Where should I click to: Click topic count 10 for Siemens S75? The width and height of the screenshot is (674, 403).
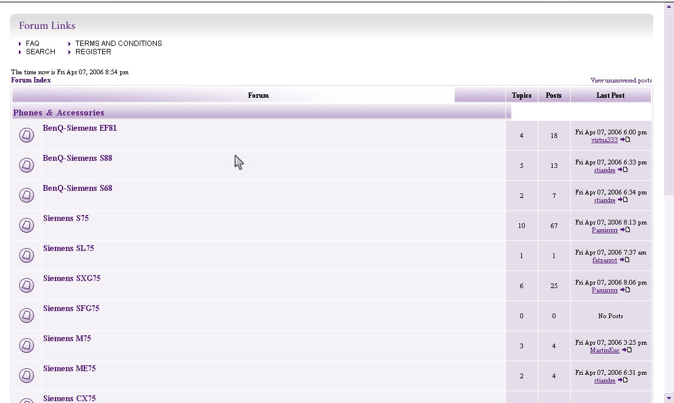[x=521, y=226]
